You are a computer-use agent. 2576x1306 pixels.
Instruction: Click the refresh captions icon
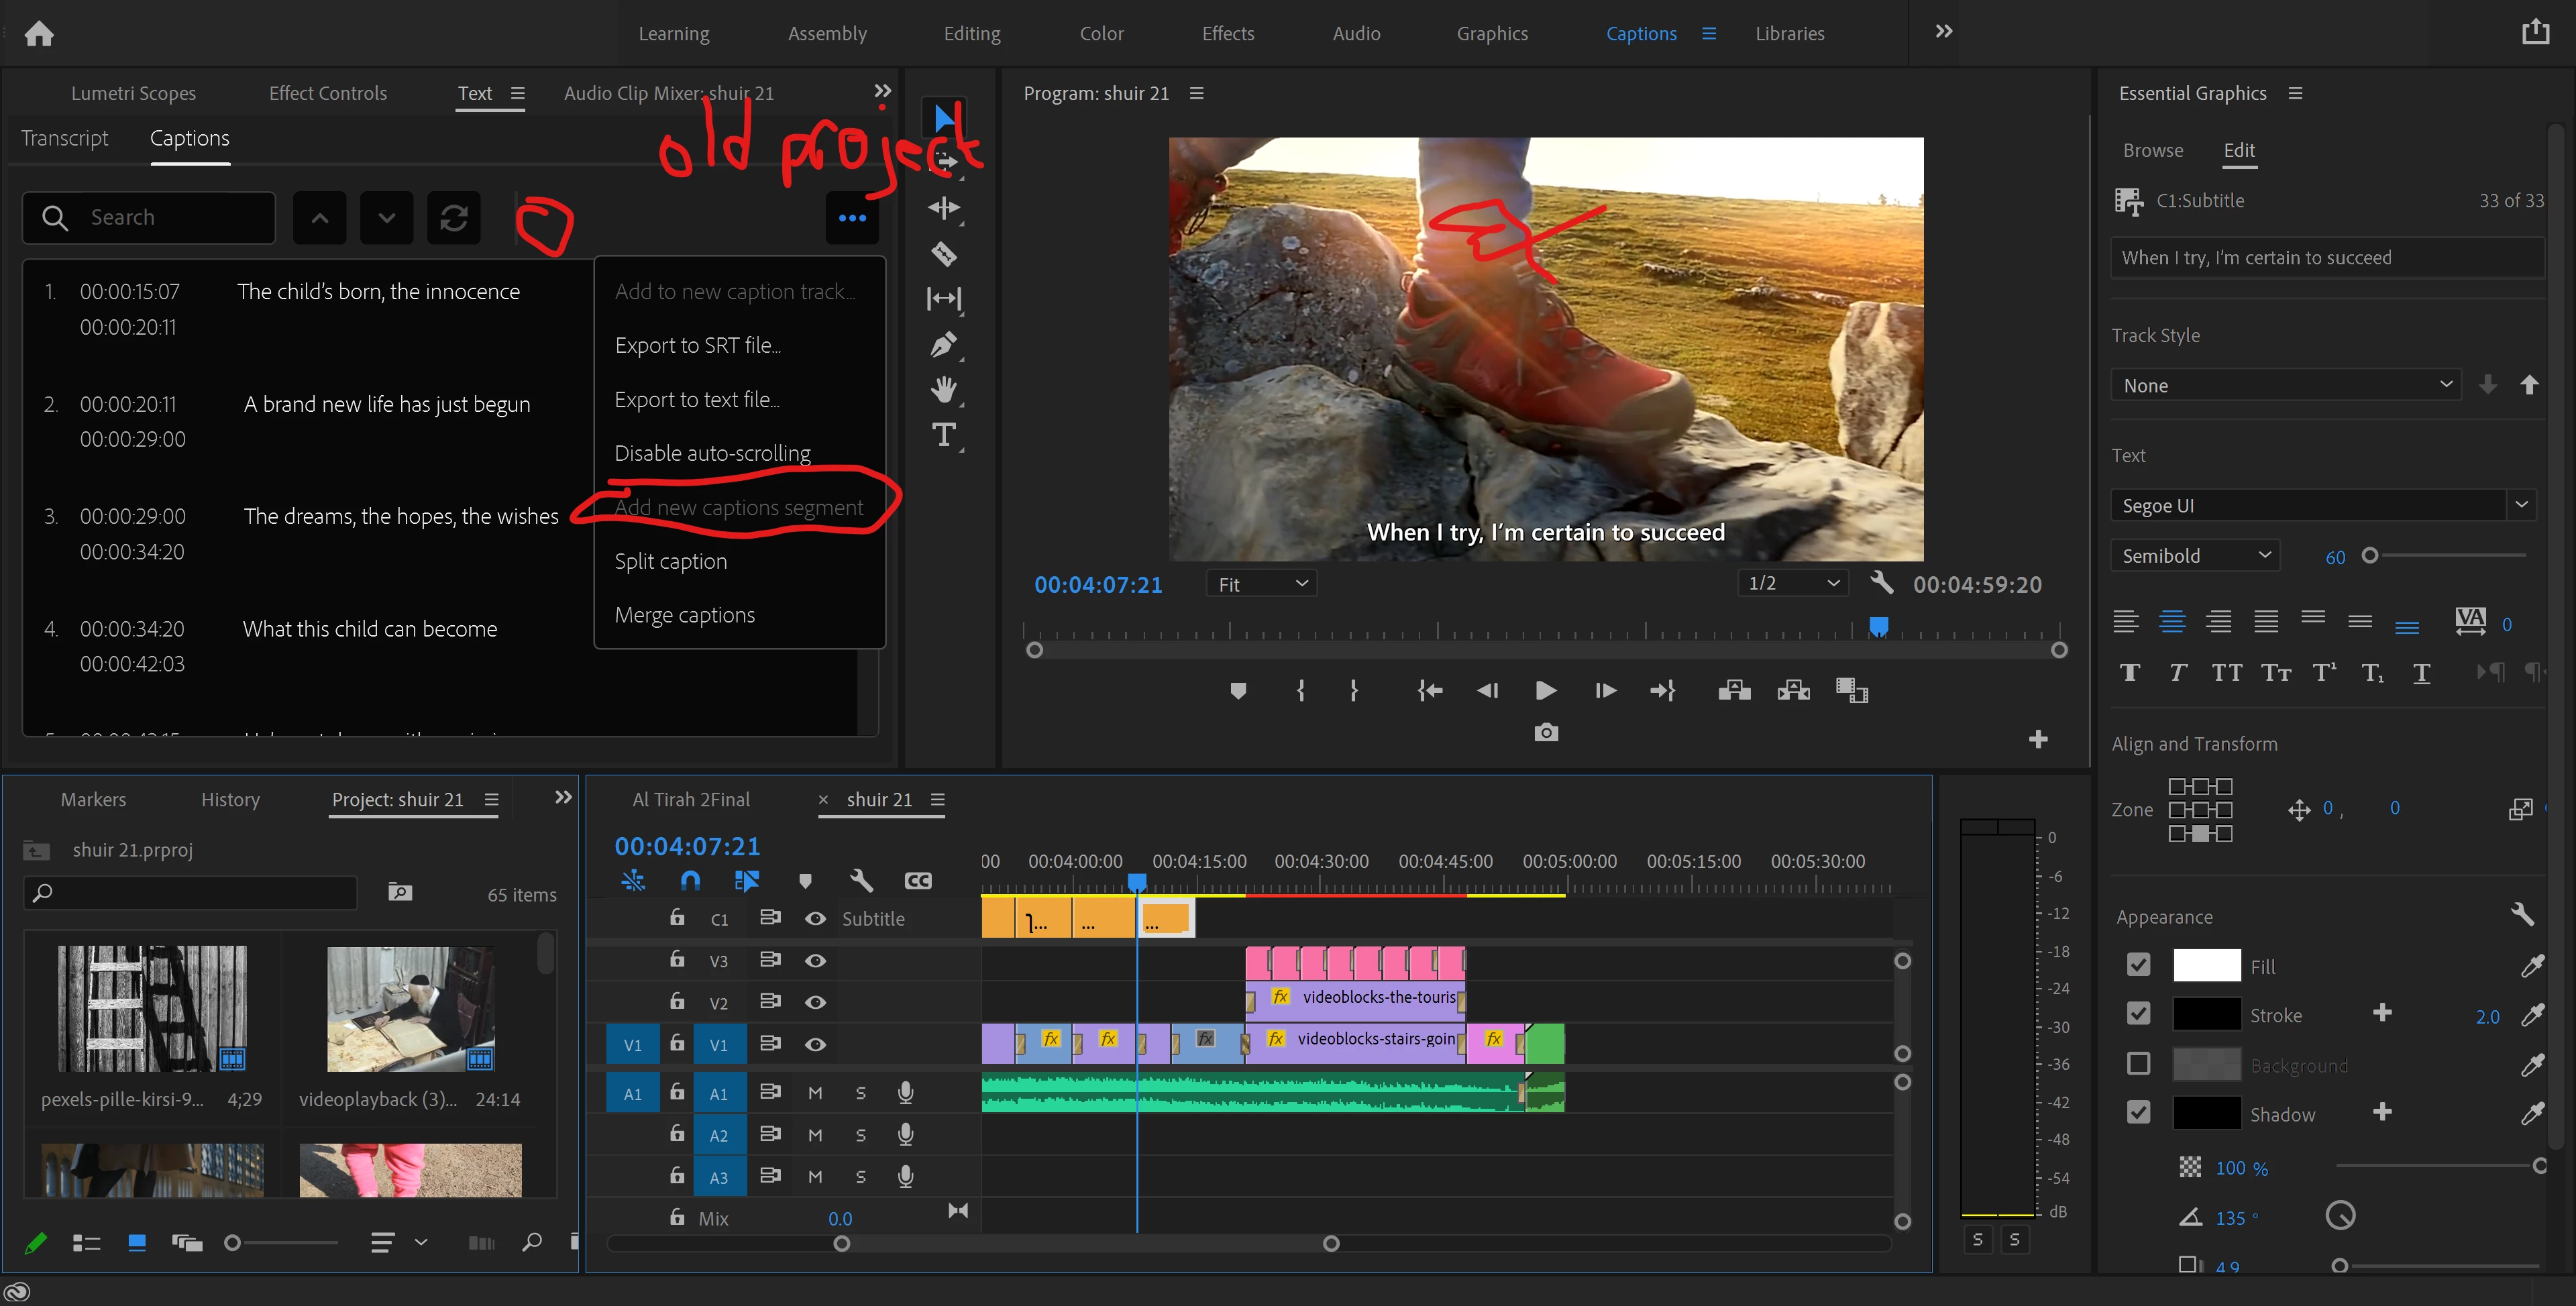click(454, 218)
